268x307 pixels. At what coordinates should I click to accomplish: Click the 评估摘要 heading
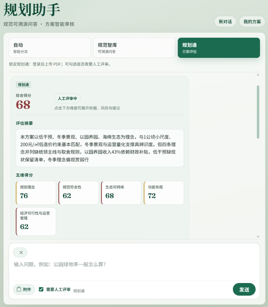tap(24, 123)
